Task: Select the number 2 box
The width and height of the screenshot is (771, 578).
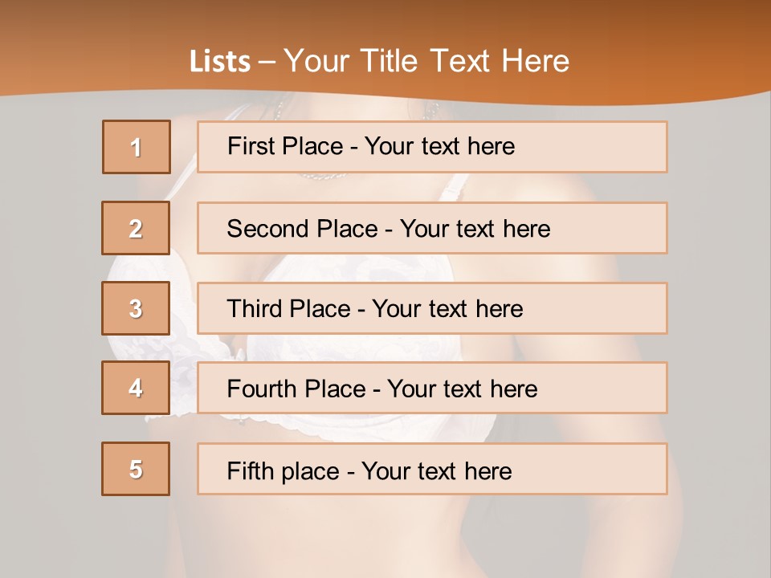Action: (x=137, y=228)
